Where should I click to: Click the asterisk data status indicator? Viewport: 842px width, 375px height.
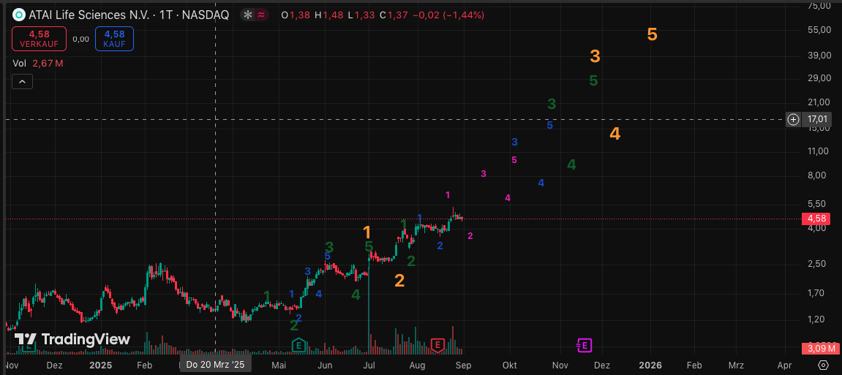coord(248,15)
